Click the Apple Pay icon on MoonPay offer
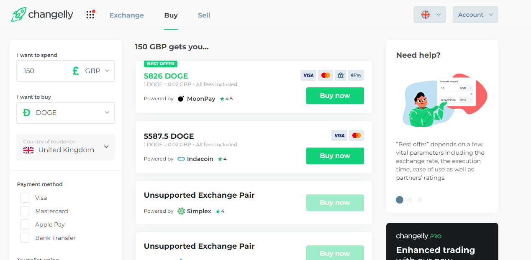The image size is (531, 260). click(356, 75)
